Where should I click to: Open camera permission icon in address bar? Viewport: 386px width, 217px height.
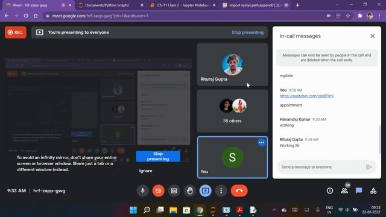click(328, 16)
